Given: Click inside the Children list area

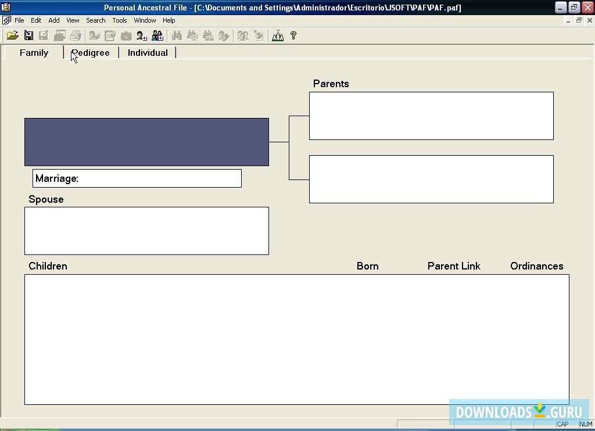Looking at the screenshot, I should click(297, 339).
